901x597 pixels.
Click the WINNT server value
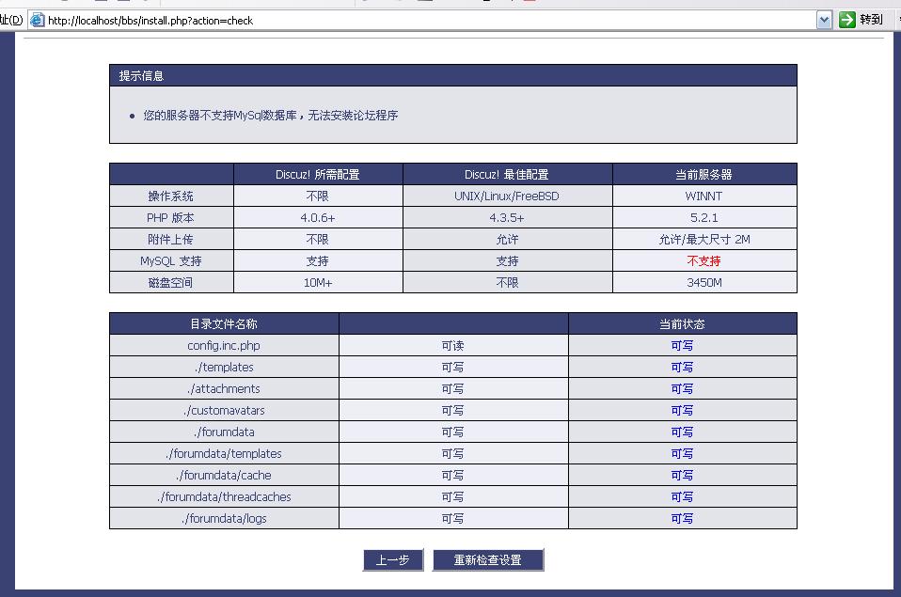703,196
